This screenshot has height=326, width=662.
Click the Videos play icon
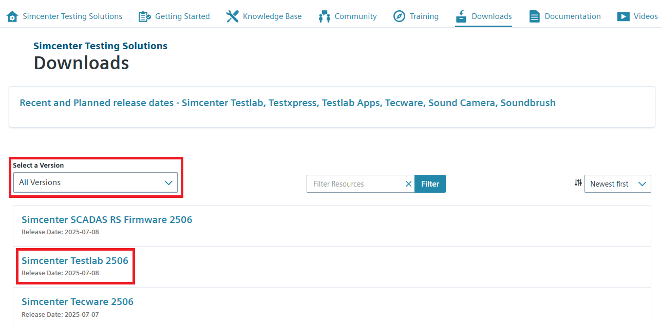[623, 16]
